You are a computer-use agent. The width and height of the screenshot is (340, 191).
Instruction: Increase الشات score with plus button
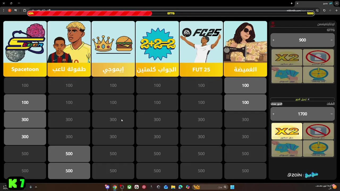tap(273, 114)
